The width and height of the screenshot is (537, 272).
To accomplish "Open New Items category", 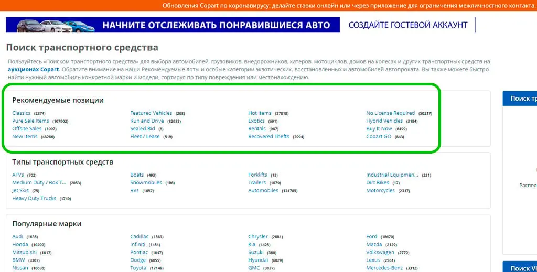I will point(25,136).
